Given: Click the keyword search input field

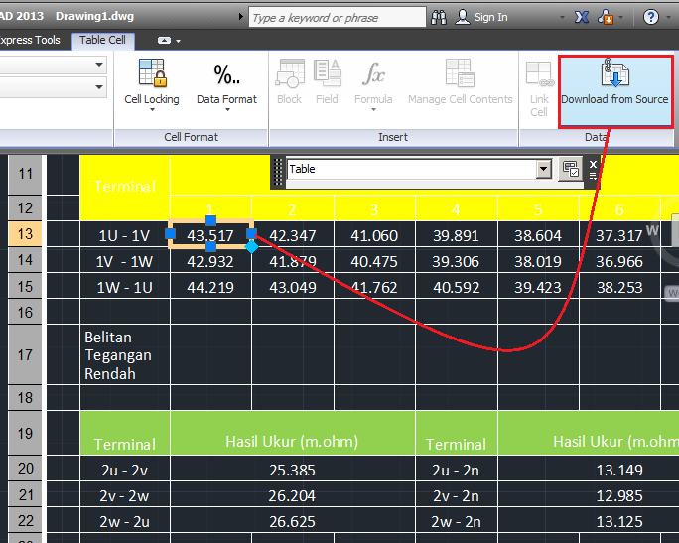Looking at the screenshot, I should point(337,17).
